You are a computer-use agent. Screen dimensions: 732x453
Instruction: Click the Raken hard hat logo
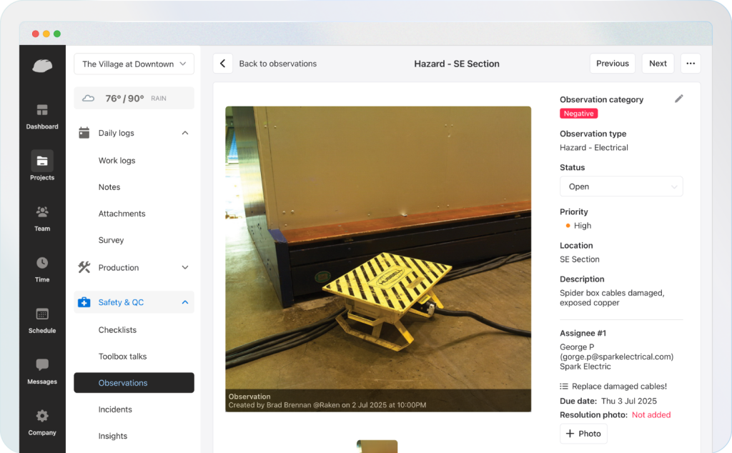[42, 66]
